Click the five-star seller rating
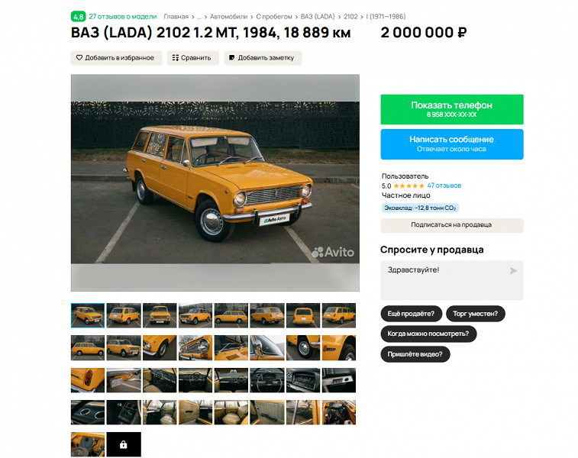 point(408,185)
